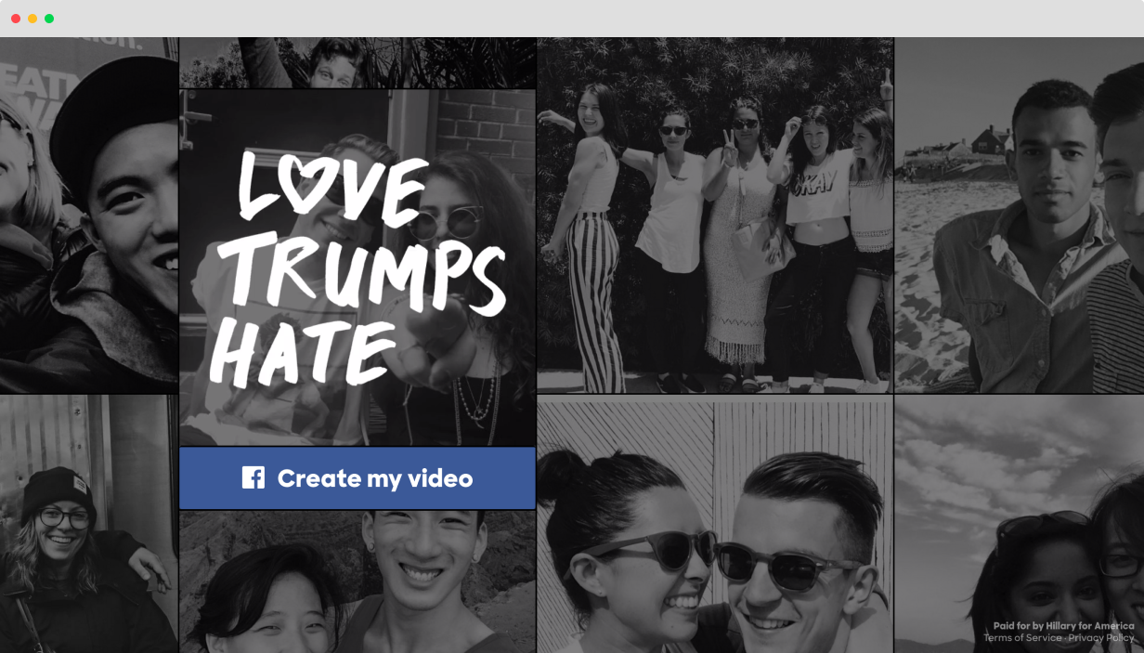Click the 'Paid for by Hillary for America' text

coord(1063,626)
